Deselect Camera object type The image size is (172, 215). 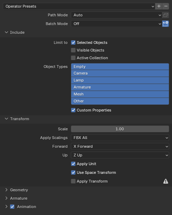click(120, 74)
